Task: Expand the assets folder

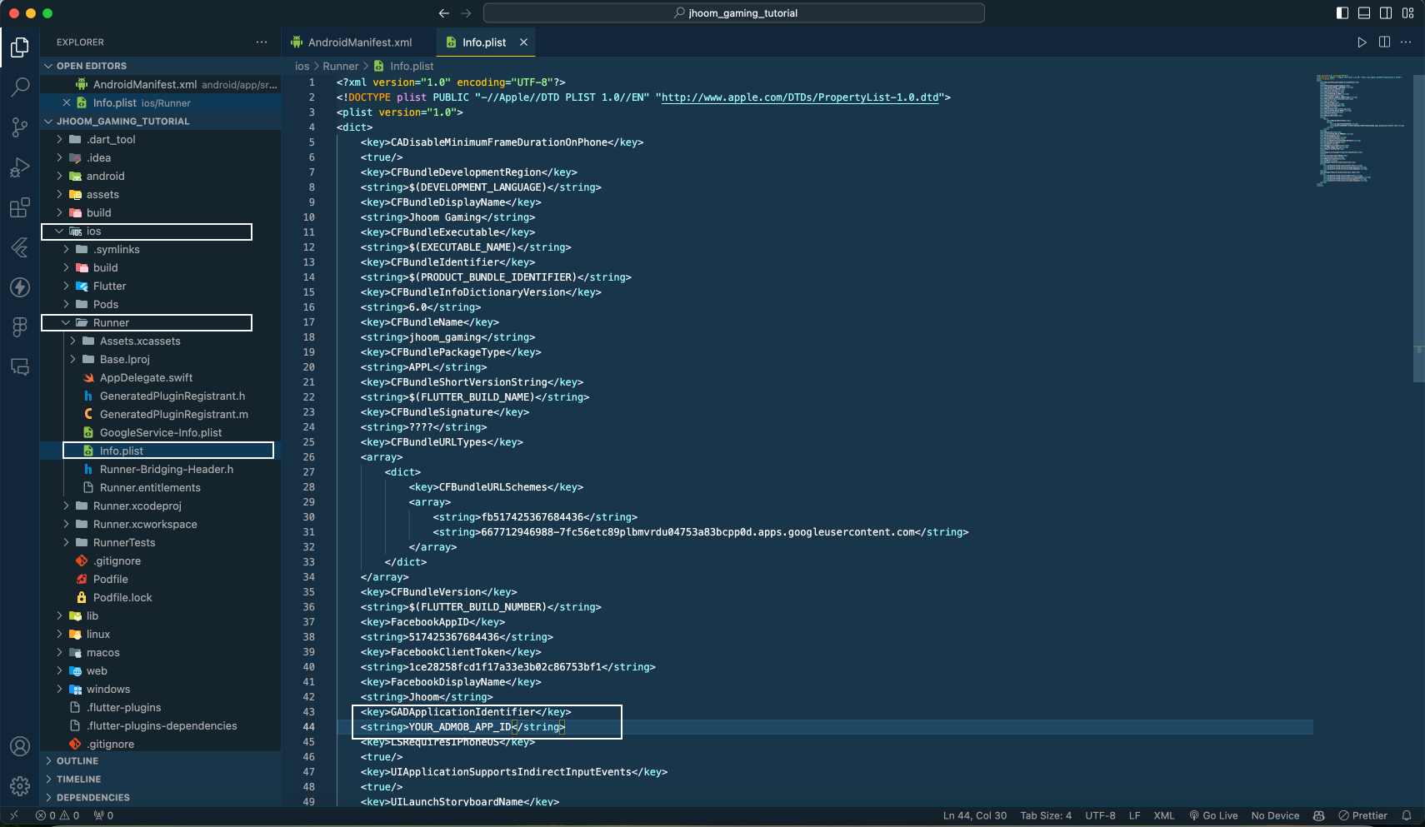Action: pyautogui.click(x=160, y=195)
